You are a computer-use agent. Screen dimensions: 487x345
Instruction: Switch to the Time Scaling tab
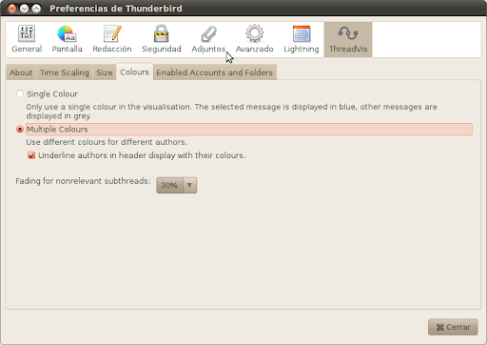pos(65,72)
